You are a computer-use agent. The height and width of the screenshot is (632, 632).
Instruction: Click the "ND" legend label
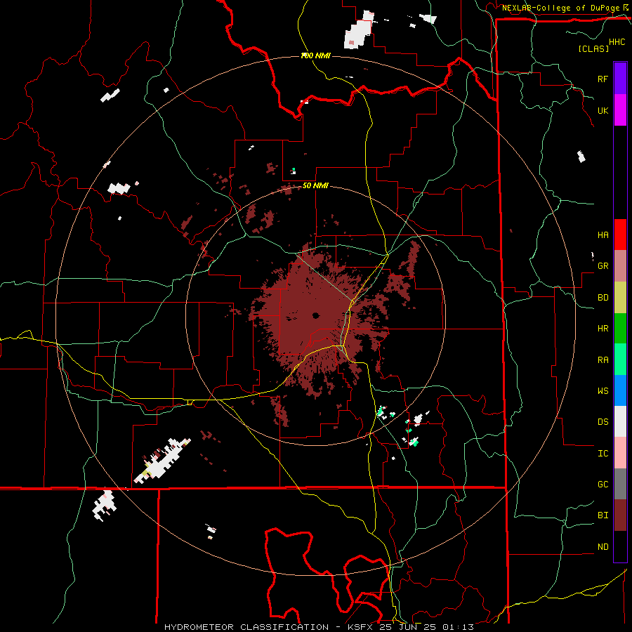[x=603, y=547]
